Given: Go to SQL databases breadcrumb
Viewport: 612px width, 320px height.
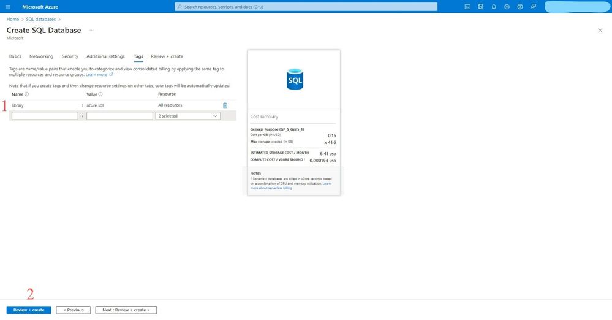Looking at the screenshot, I should point(40,19).
